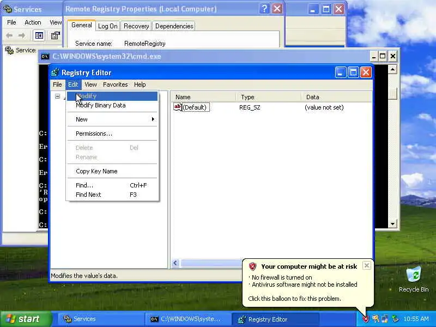This screenshot has height=327, width=436.
Task: Click the Back arrow in Services toolbar
Action: 9,35
